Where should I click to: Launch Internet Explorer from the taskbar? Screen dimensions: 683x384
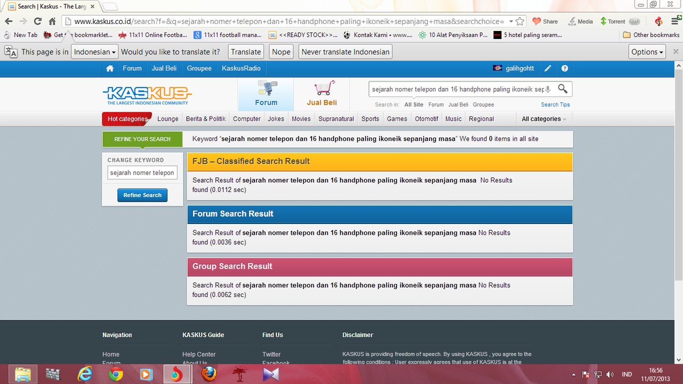pos(85,374)
